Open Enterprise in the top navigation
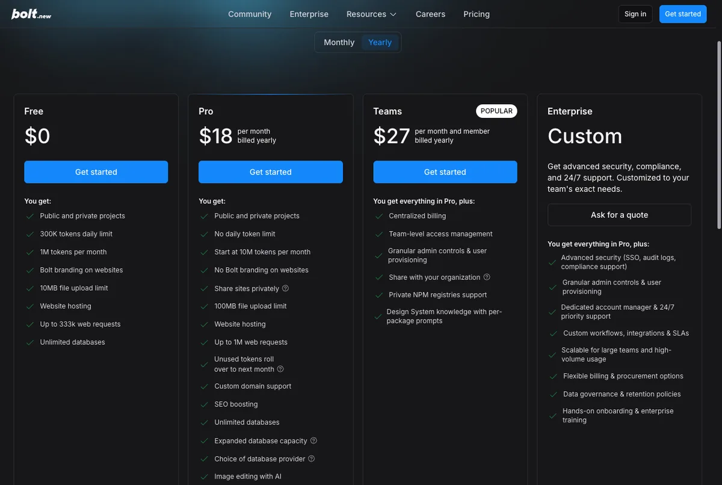This screenshot has height=485, width=722. pyautogui.click(x=309, y=14)
